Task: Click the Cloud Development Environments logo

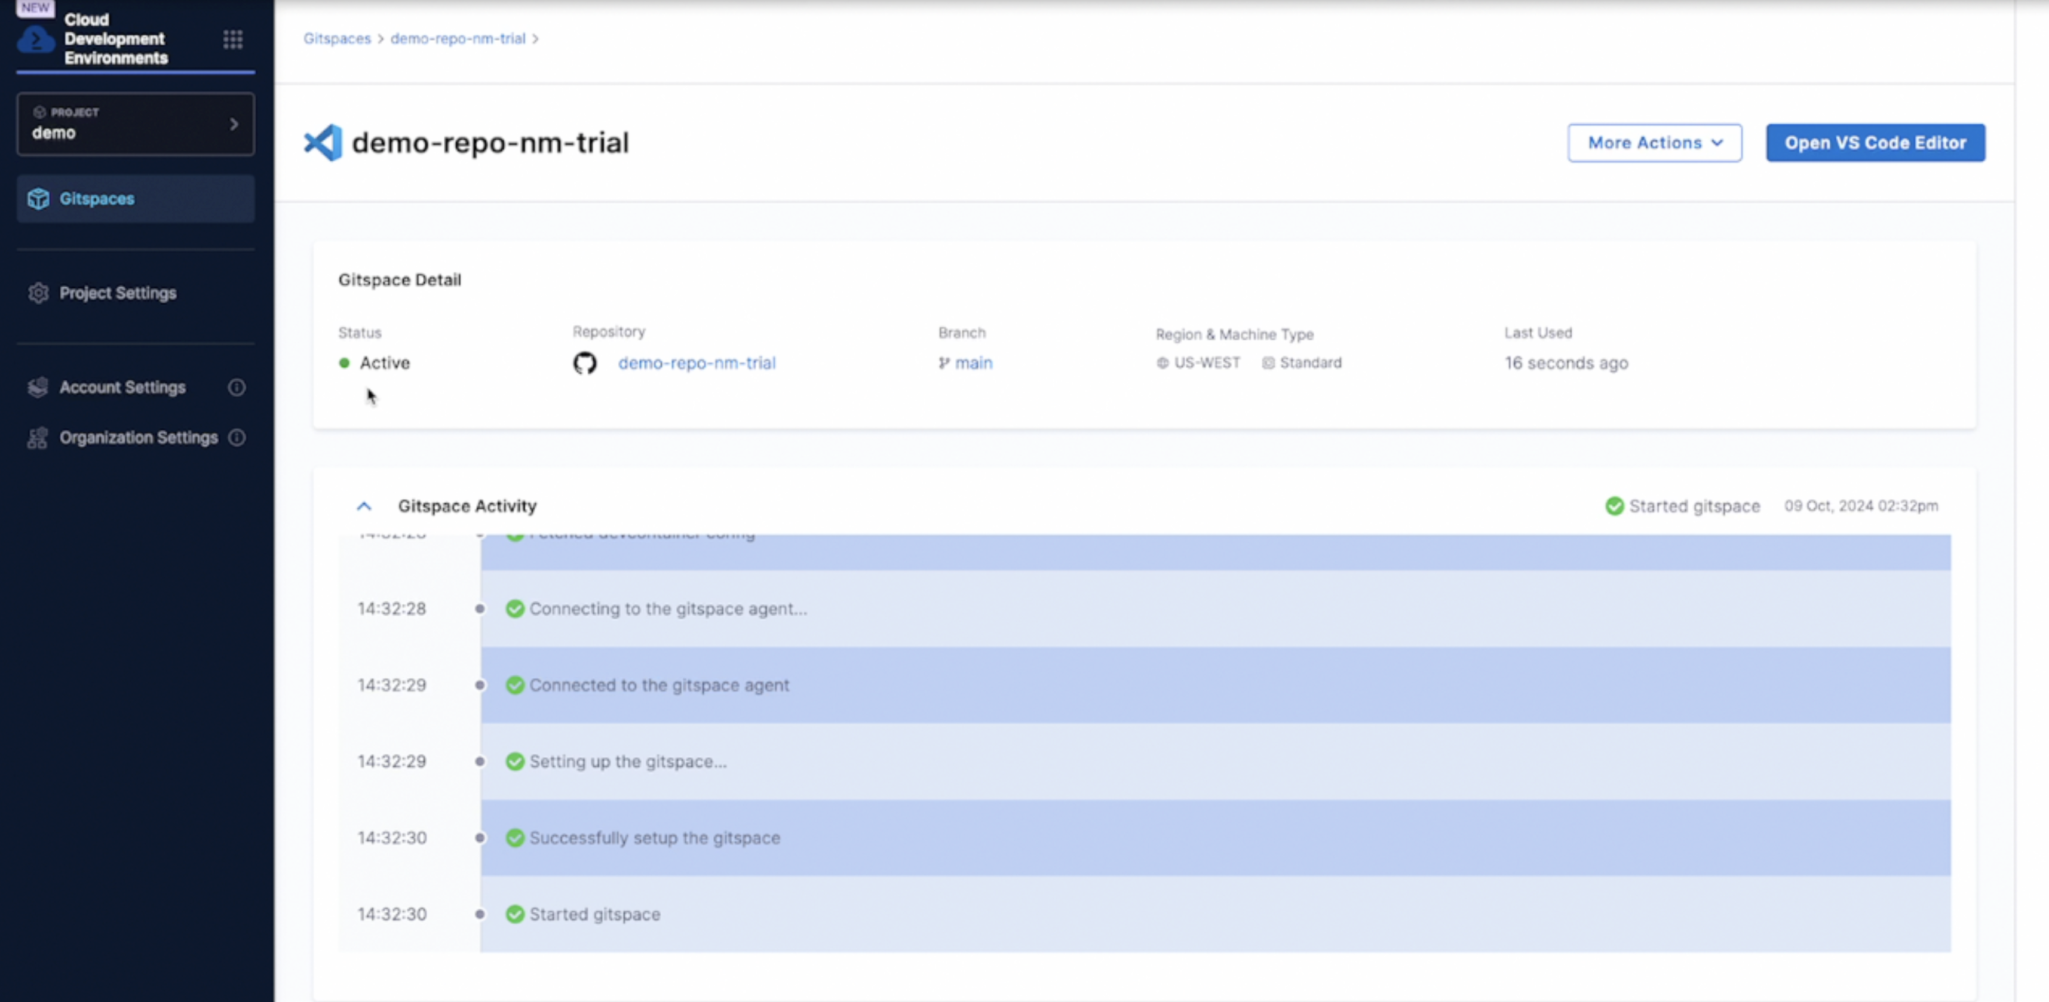Action: coord(36,39)
